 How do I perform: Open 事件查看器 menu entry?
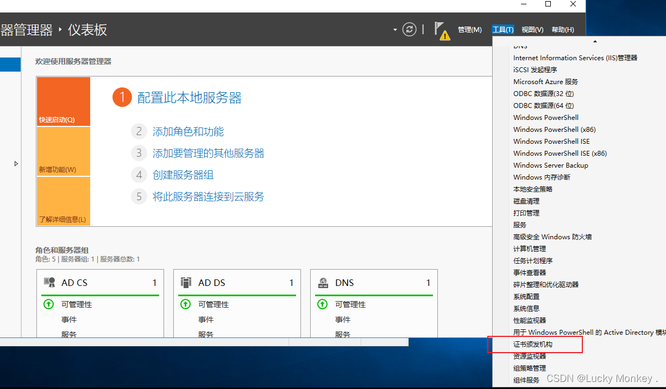(x=530, y=272)
